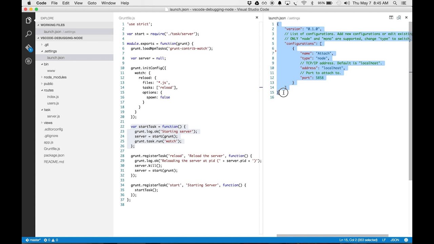Open the View menu
The height and width of the screenshot is (244, 434).
click(x=78, y=3)
